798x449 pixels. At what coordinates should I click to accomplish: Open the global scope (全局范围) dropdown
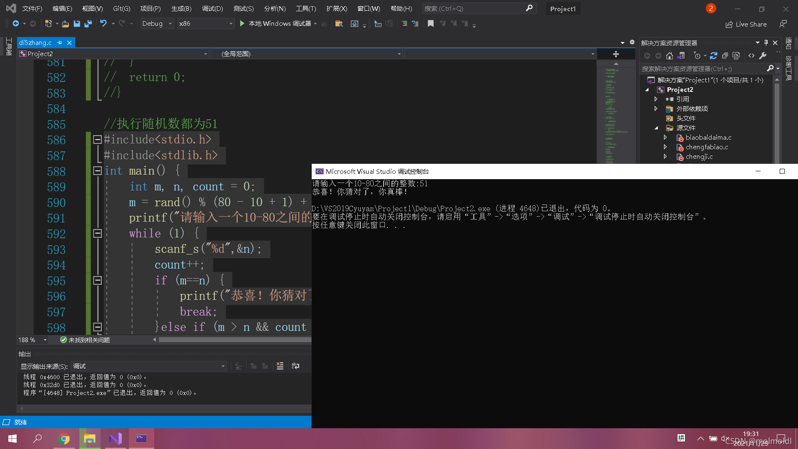click(x=307, y=54)
